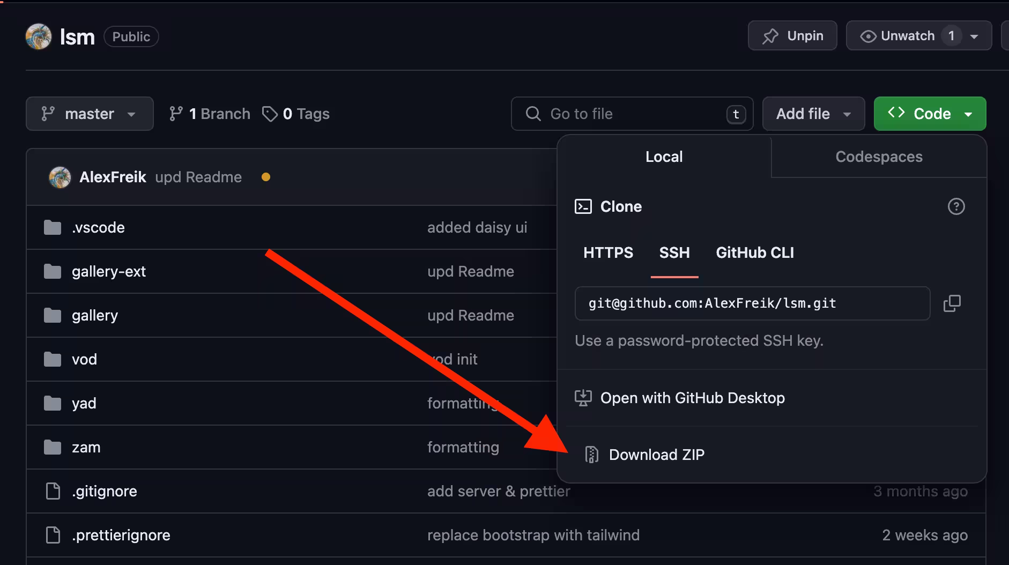1009x565 pixels.
Task: Unpin the lsm repository
Action: (792, 36)
